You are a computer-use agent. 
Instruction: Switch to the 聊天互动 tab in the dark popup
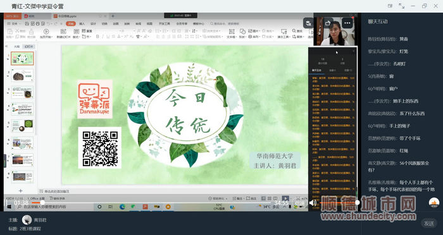(316, 70)
